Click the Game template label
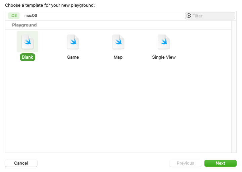Image resolution: width=242 pixels, height=172 pixels. tap(73, 57)
